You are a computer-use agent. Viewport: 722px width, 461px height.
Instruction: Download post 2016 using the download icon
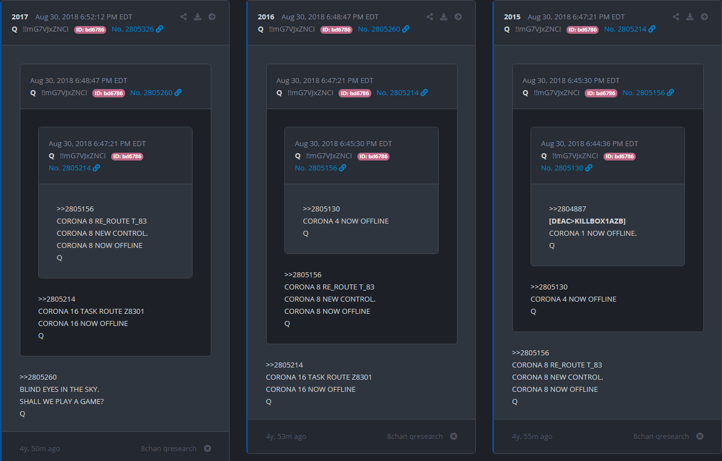coord(444,17)
